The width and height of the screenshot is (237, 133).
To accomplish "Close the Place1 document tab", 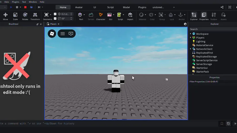I will (58, 24).
